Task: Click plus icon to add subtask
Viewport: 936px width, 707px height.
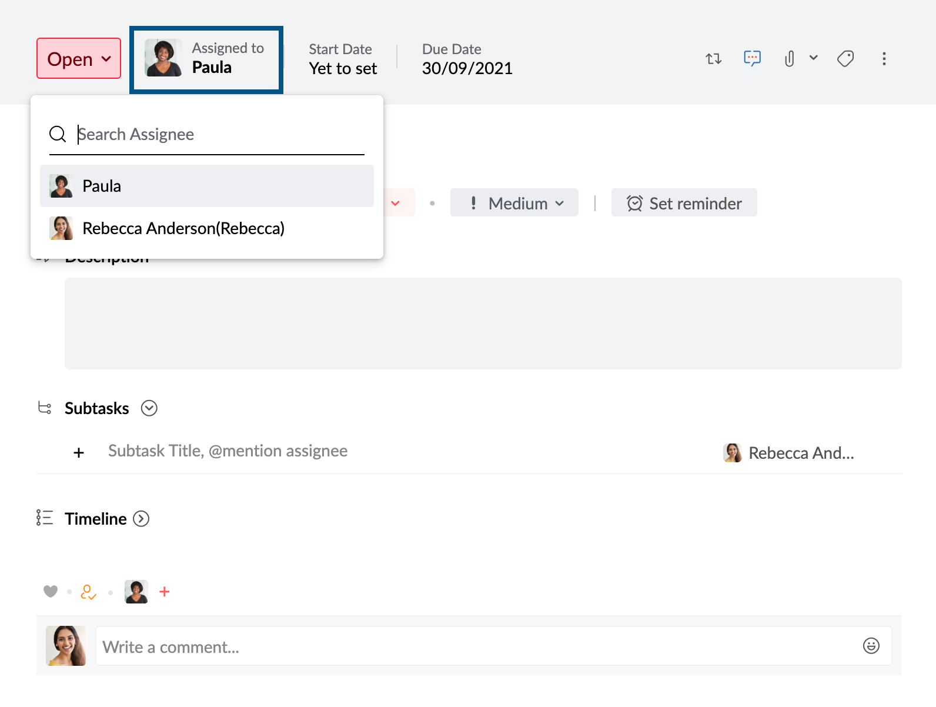Action: point(79,452)
